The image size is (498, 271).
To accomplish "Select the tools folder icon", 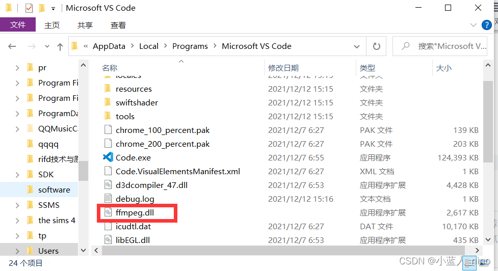I will click(108, 116).
